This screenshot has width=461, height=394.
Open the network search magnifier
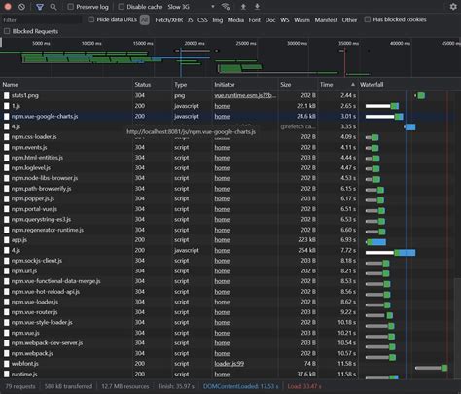53,7
